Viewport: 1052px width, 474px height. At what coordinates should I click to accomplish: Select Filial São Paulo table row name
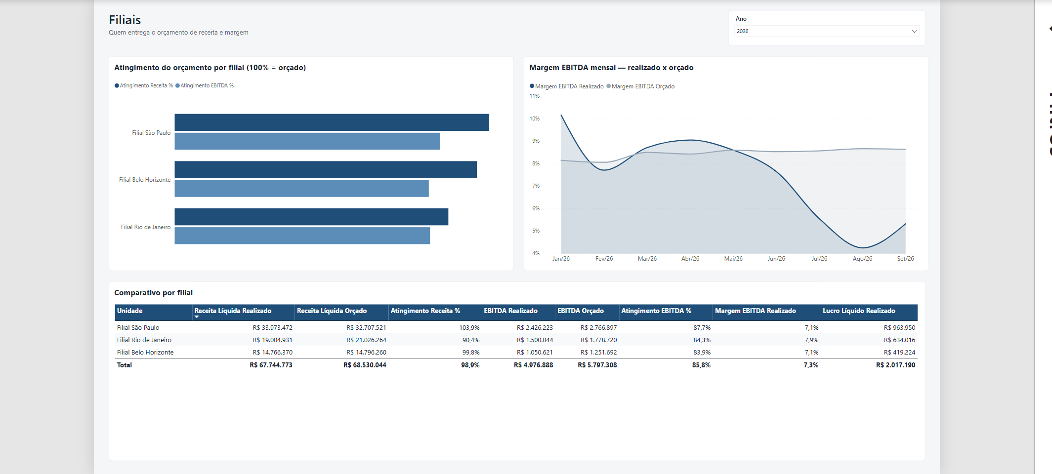[138, 327]
